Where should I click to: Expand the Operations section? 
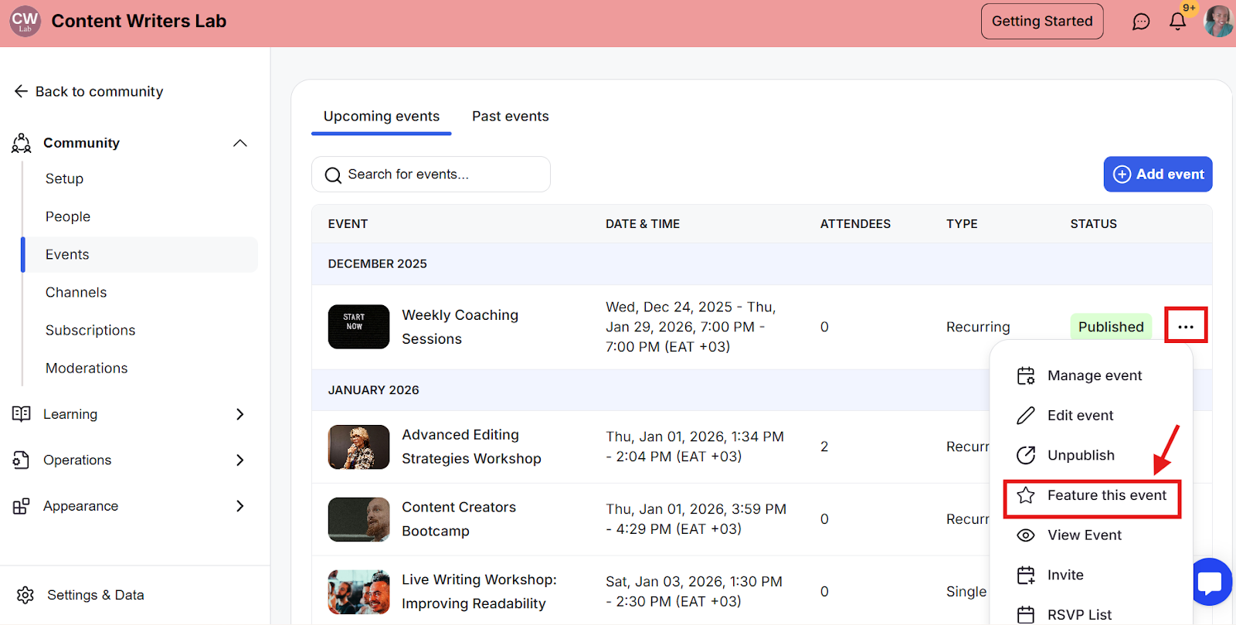[x=239, y=460]
